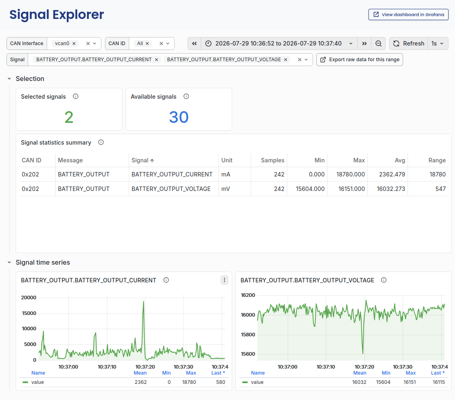Open three-dot menu on BATTERY_OUTPUT_CURRENT panel
Viewport: 455px width, 400px height.
(x=224, y=280)
